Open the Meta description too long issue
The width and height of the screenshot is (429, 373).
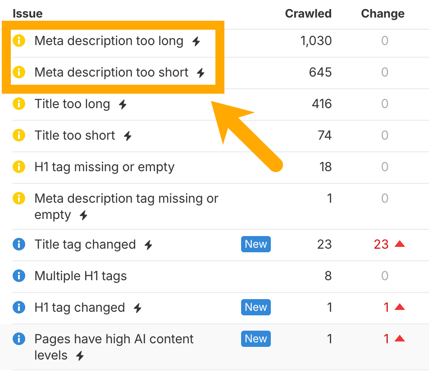pyautogui.click(x=109, y=41)
